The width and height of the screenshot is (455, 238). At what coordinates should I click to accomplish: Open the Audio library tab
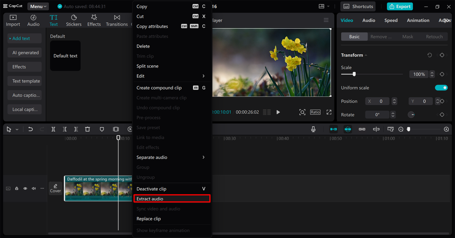click(x=33, y=21)
